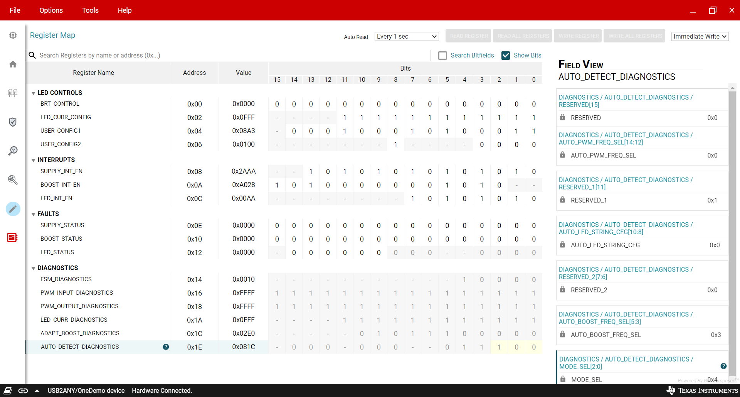Click the search magnifier in the register search bar
Image resolution: width=740 pixels, height=397 pixels.
click(x=32, y=55)
